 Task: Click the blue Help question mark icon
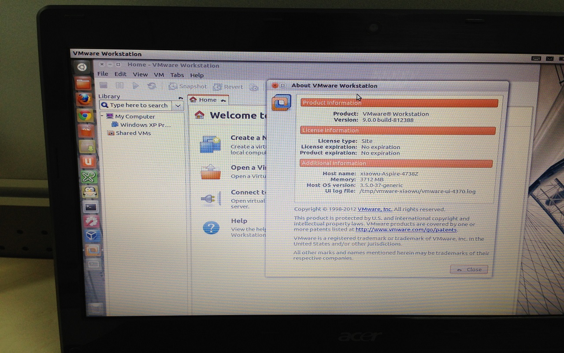pos(211,228)
